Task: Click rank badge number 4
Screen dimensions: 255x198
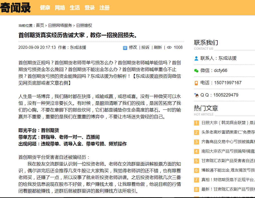Action: pyautogui.click(x=197, y=151)
